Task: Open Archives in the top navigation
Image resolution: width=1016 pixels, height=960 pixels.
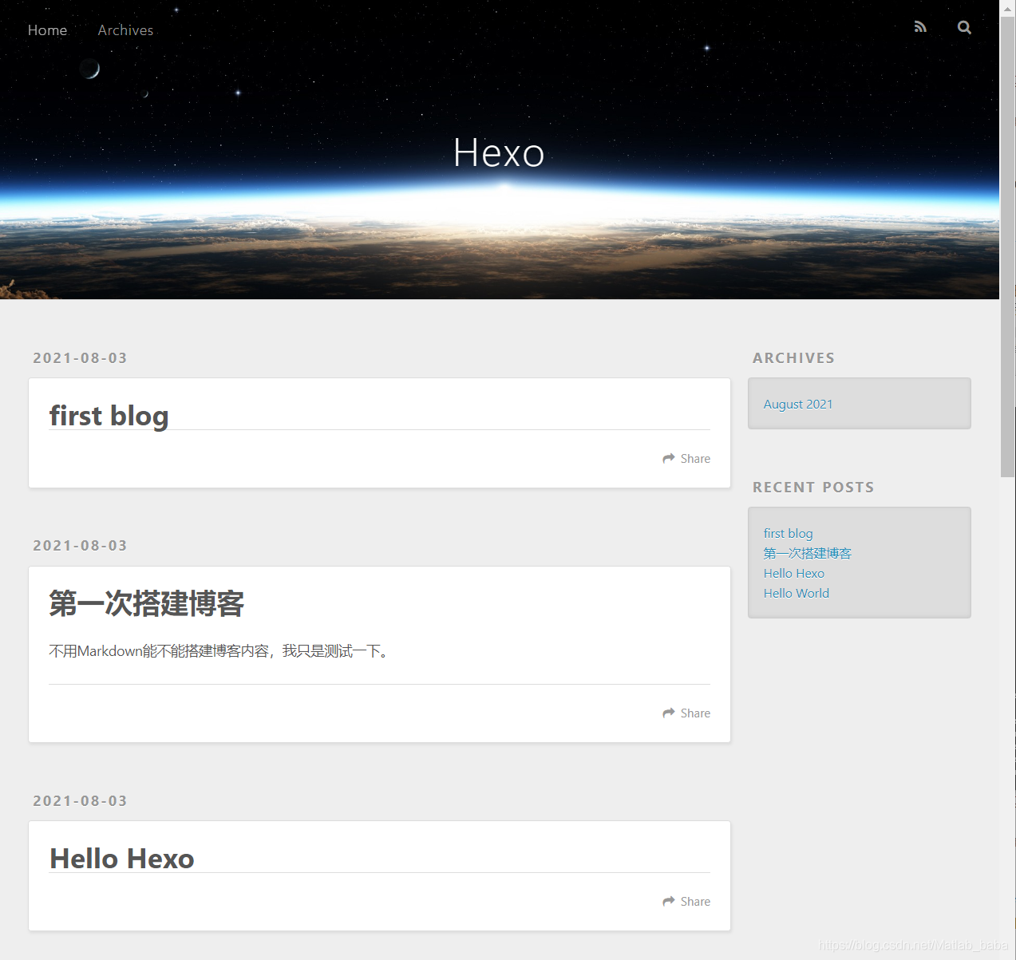Action: click(x=125, y=30)
